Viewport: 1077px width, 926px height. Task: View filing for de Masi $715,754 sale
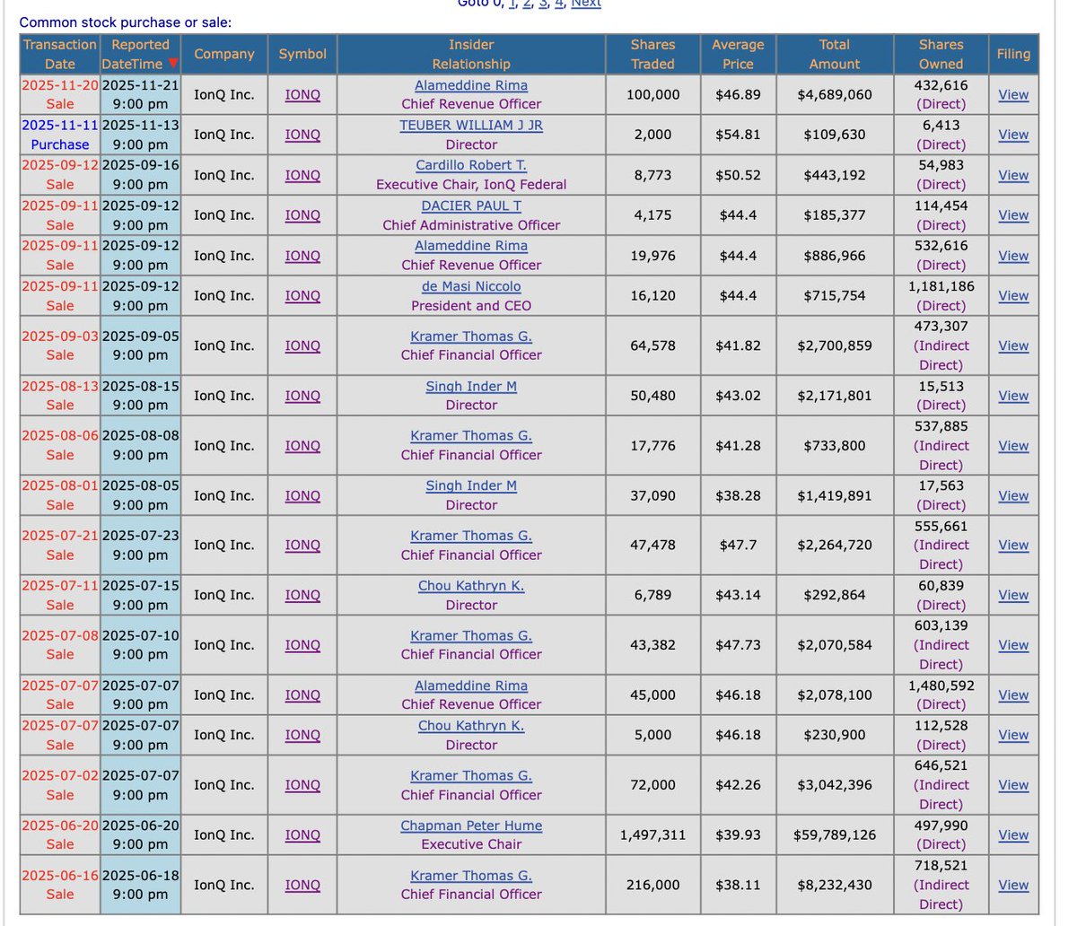(x=1013, y=295)
